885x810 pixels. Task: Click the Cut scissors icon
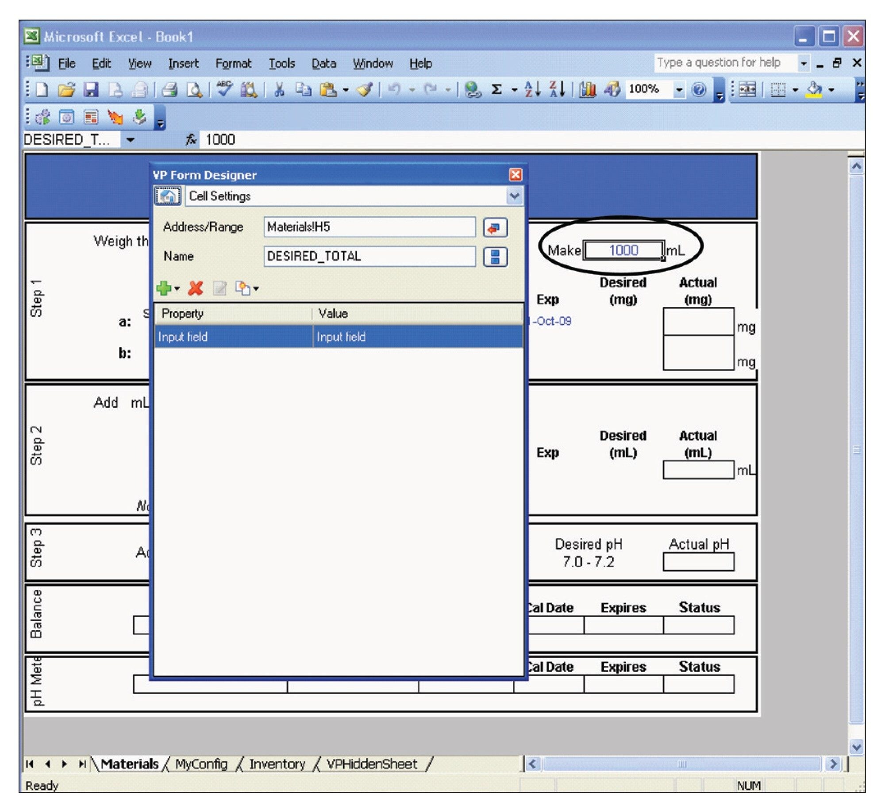pos(279,90)
